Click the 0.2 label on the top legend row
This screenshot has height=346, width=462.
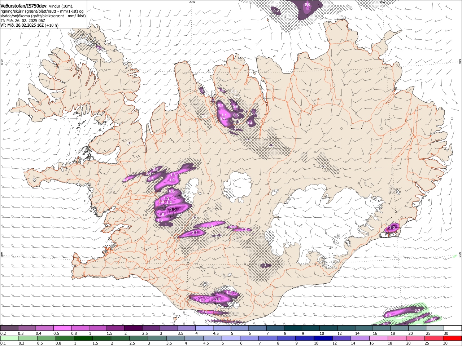3,333
